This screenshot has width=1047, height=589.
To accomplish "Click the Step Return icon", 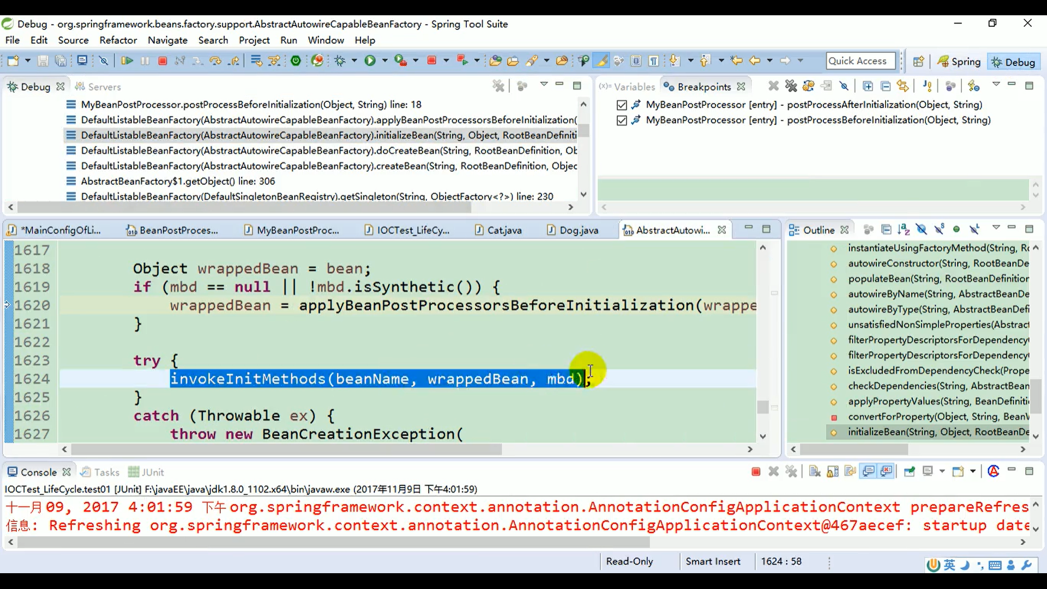I will (x=233, y=61).
